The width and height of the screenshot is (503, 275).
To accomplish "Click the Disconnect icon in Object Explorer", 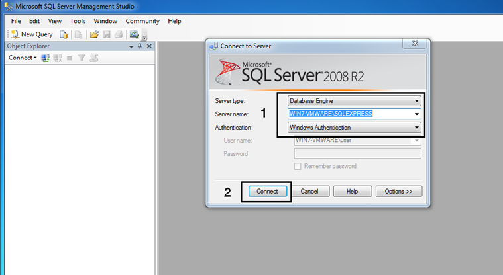I will click(x=58, y=58).
